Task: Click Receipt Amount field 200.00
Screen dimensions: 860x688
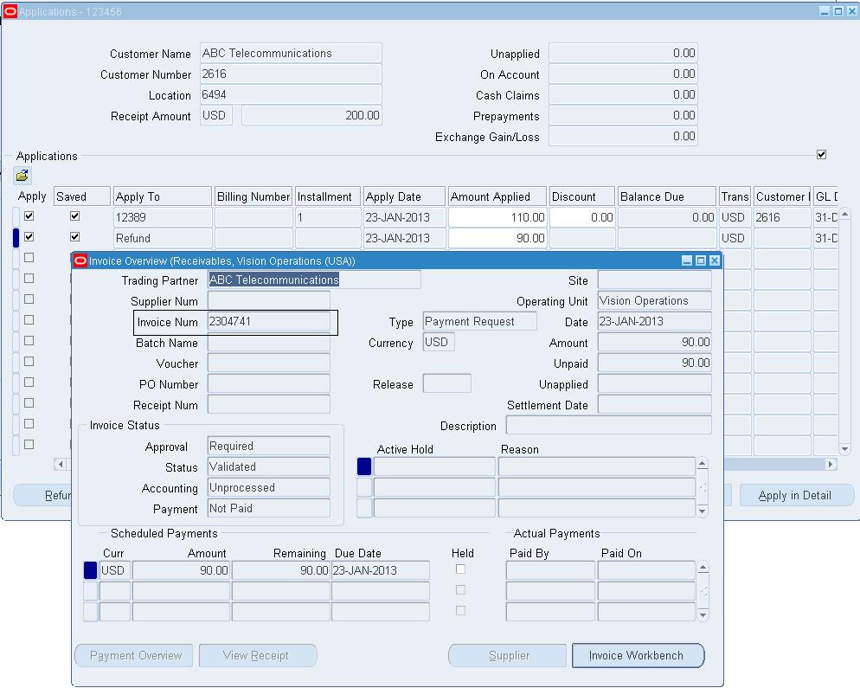Action: [x=311, y=116]
